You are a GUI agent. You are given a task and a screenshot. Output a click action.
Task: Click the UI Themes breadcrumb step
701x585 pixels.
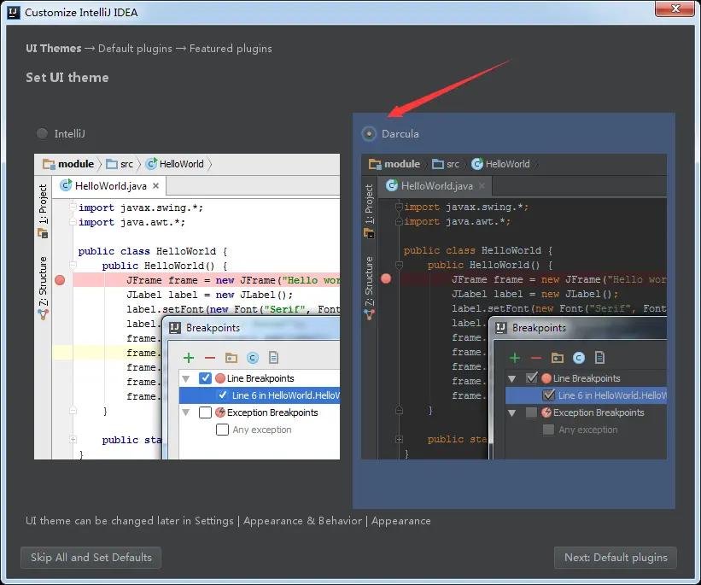[54, 49]
